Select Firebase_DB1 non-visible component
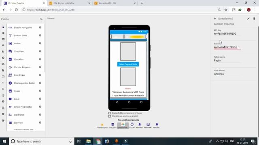 pyautogui.click(x=102, y=126)
